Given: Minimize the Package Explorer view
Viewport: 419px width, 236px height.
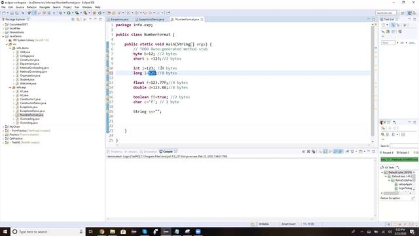Looking at the screenshot, I should pyautogui.click(x=95, y=19).
